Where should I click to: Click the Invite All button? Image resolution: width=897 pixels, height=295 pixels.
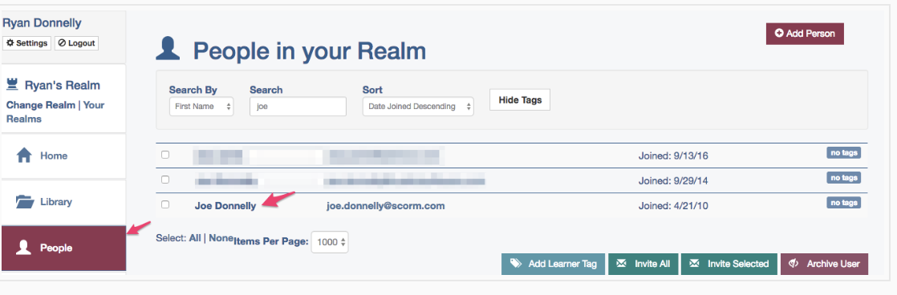click(x=643, y=264)
